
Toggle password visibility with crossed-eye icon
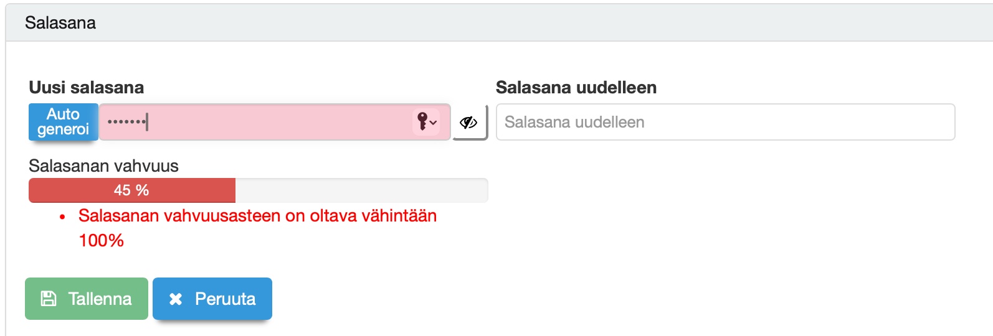(468, 123)
